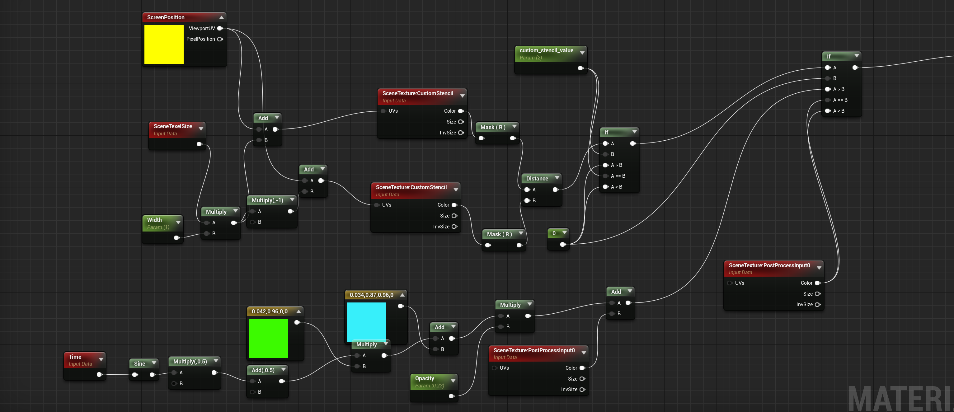Select the cyan color constant preview swatch
The image size is (954, 412).
[366, 322]
